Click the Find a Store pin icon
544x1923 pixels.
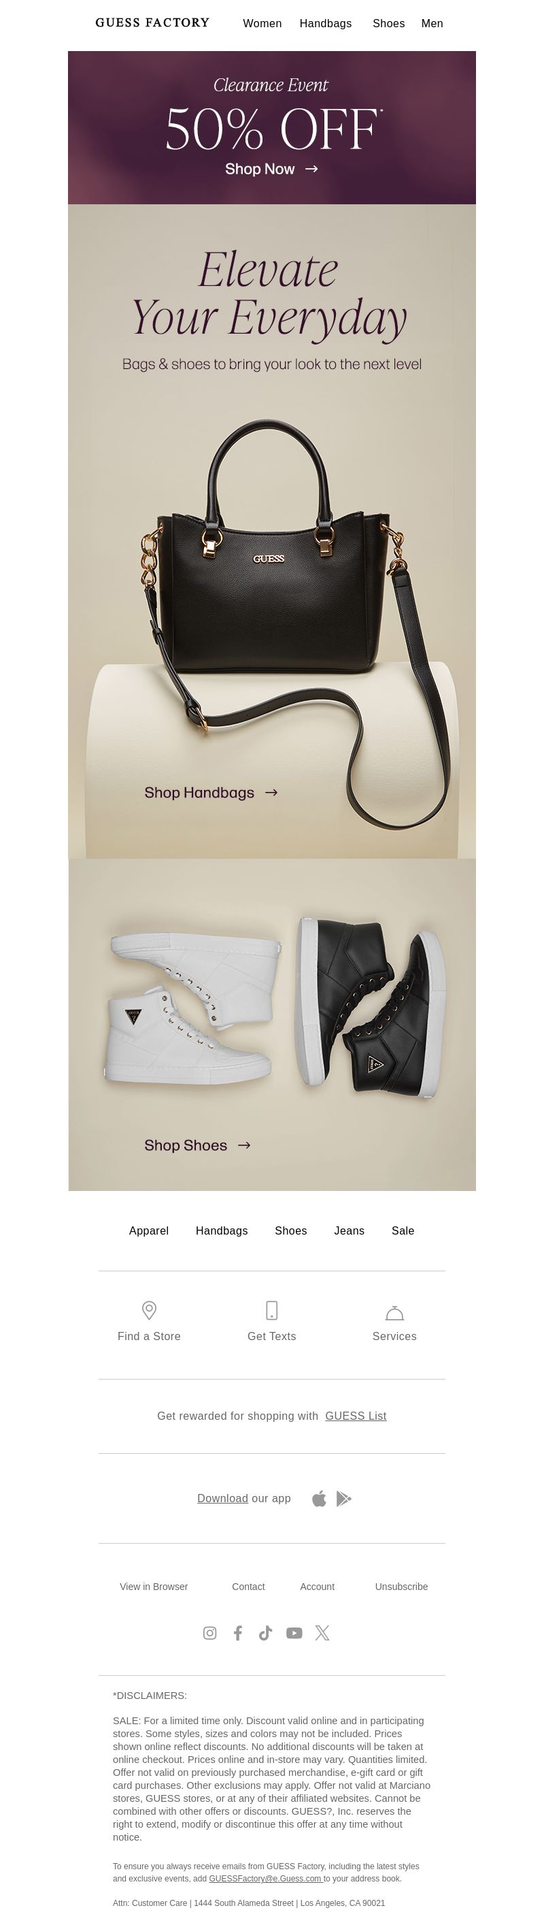[149, 1310]
